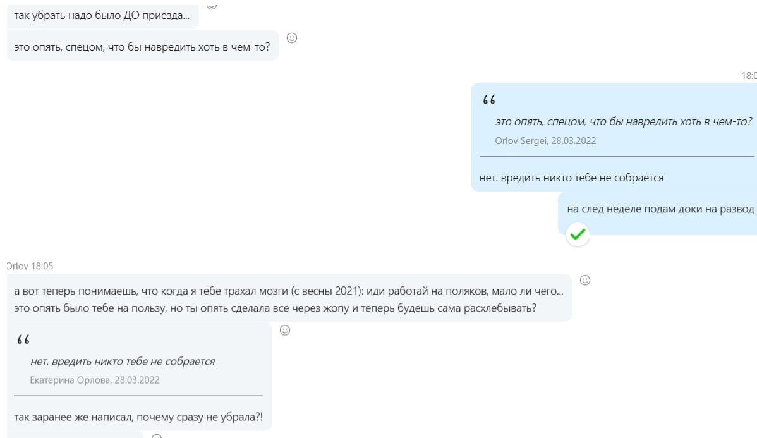Image resolution: width=757 pixels, height=438 pixels.
Task: Click the quotation mark icon in blue bubble
Action: pyautogui.click(x=488, y=100)
